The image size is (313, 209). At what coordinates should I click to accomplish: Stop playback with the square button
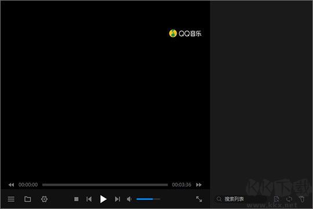coord(77,199)
